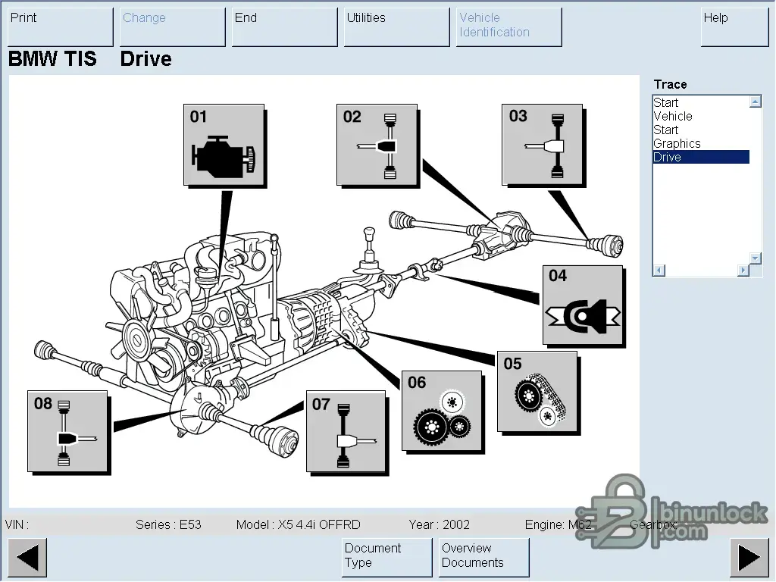Go forward with the right arrow button
Screen dimensions: 776x582
coord(749,558)
